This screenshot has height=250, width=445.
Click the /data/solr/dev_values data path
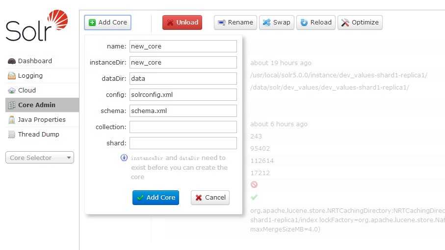click(x=330, y=87)
